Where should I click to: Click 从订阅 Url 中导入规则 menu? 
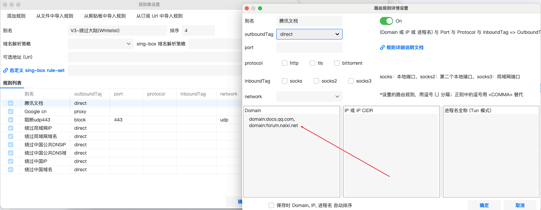[159, 16]
